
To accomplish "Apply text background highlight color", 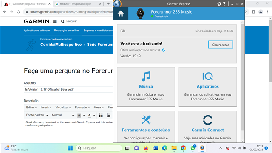I will 79,115.
